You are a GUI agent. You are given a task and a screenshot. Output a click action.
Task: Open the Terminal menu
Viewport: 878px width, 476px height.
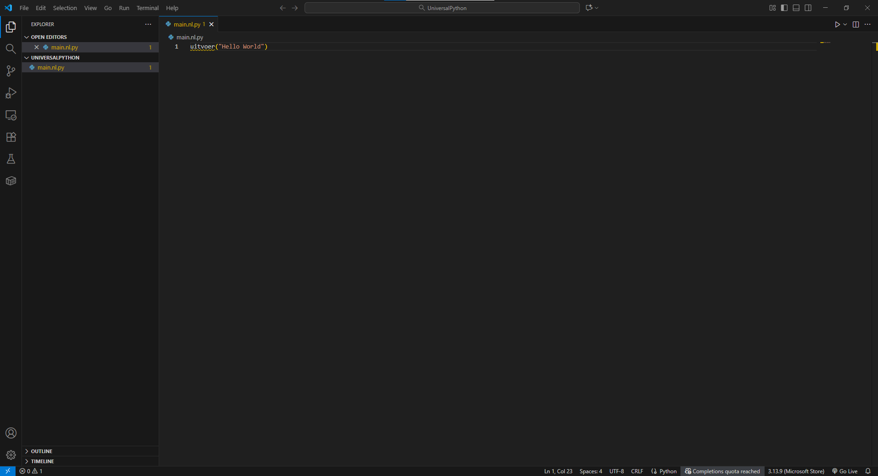coord(147,8)
